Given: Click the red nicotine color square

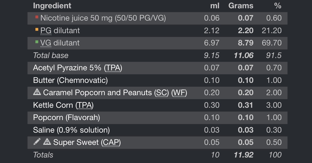Looking at the screenshot, I should click(x=37, y=17).
